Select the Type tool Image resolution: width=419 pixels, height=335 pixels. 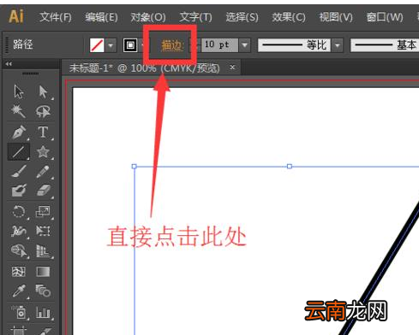[43, 132]
